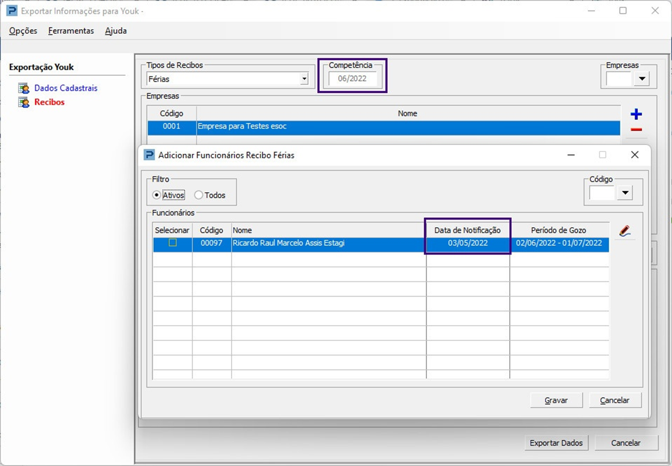The width and height of the screenshot is (672, 466).
Task: Click the Nome header in Empresas table
Action: pos(408,114)
